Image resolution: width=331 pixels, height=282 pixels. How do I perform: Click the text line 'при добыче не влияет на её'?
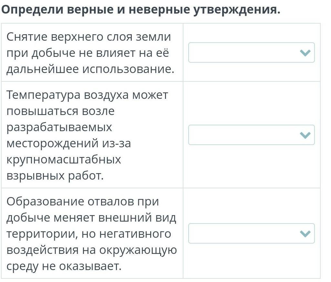point(88,53)
